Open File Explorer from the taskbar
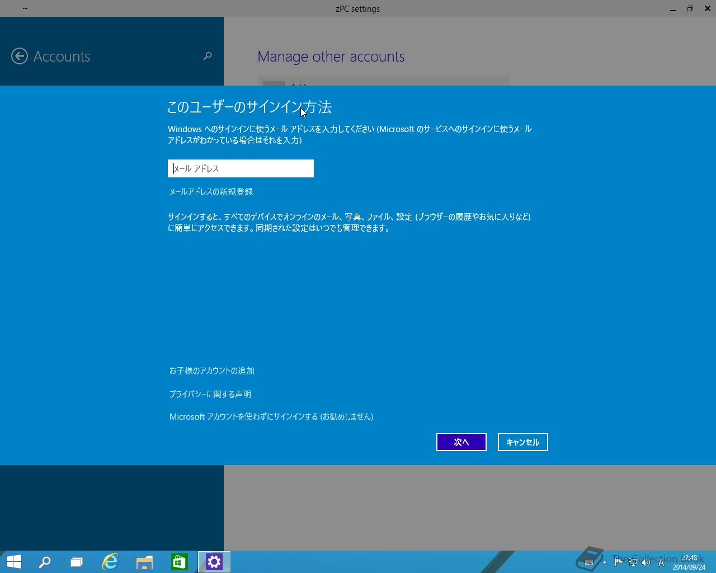 [x=144, y=562]
